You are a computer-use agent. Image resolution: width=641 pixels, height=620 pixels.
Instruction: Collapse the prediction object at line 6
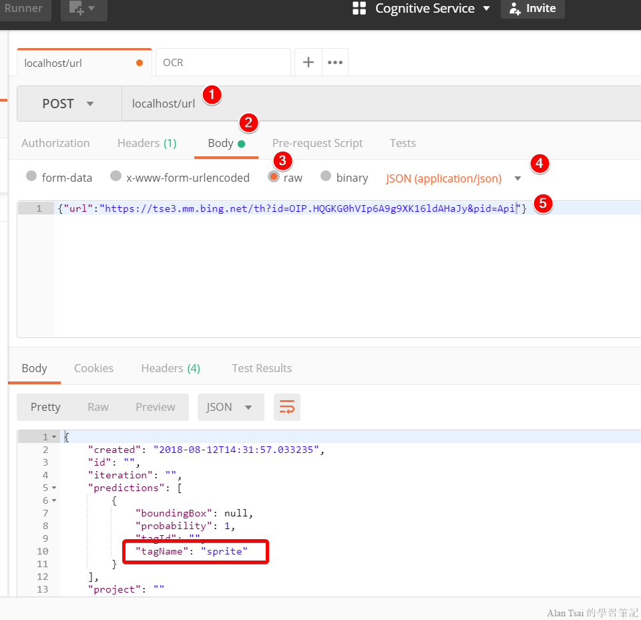(54, 500)
